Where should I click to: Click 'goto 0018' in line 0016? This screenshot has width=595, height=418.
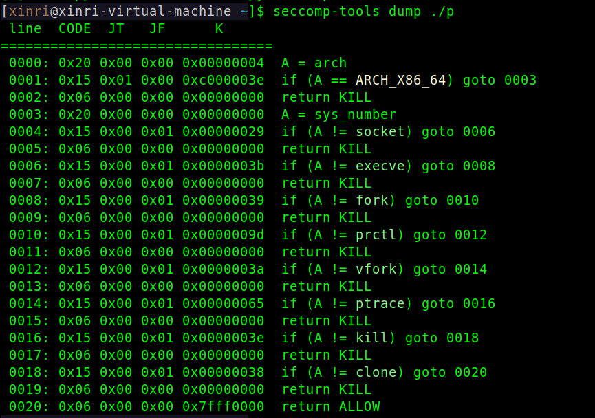click(x=442, y=338)
